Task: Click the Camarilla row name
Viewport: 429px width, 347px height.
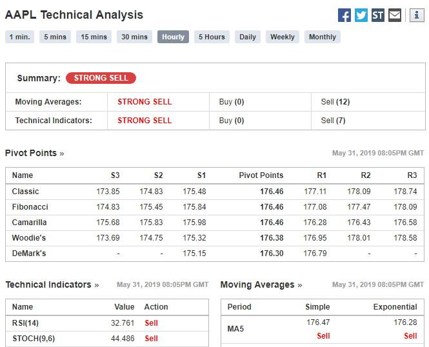Action: (29, 223)
